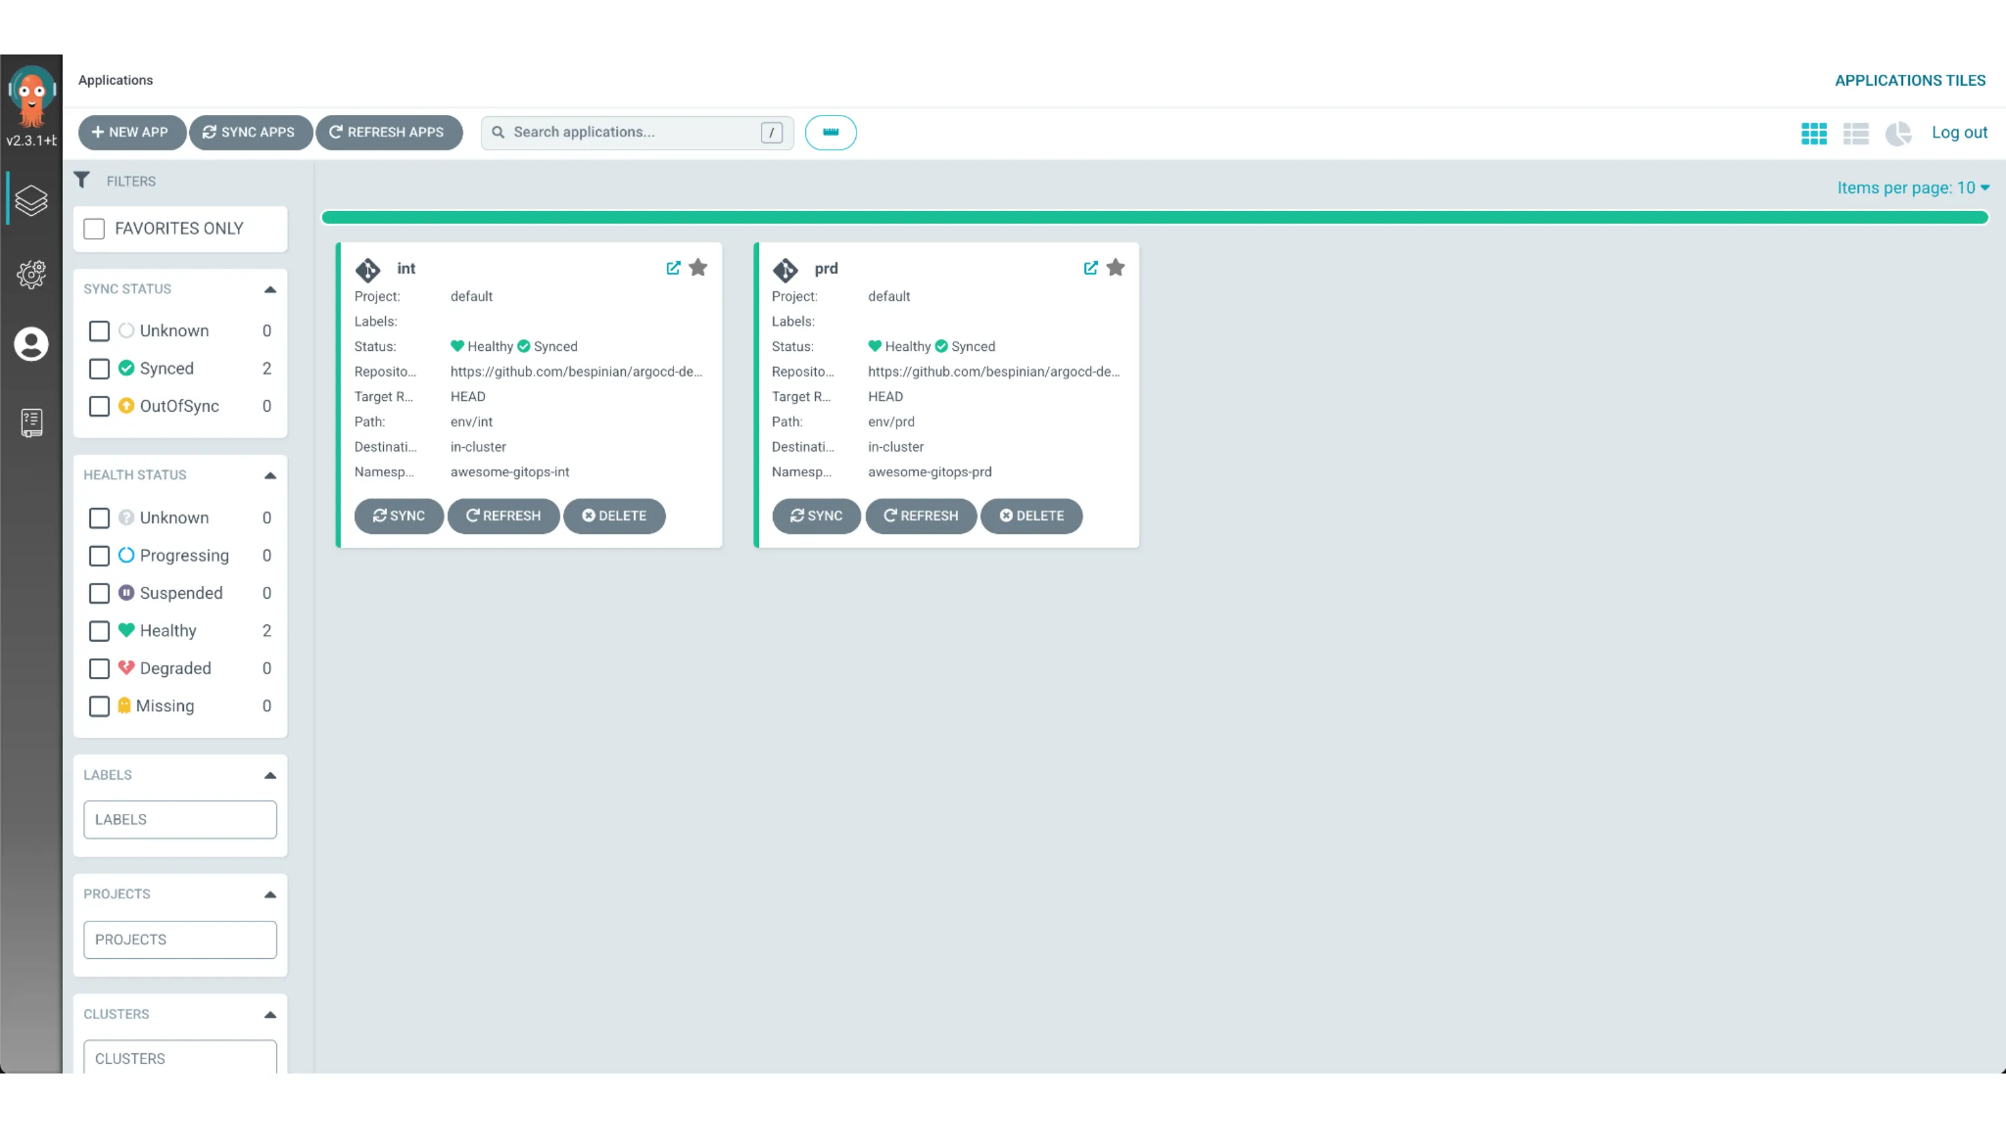
Task: Star the int application as favorite
Action: coord(697,268)
